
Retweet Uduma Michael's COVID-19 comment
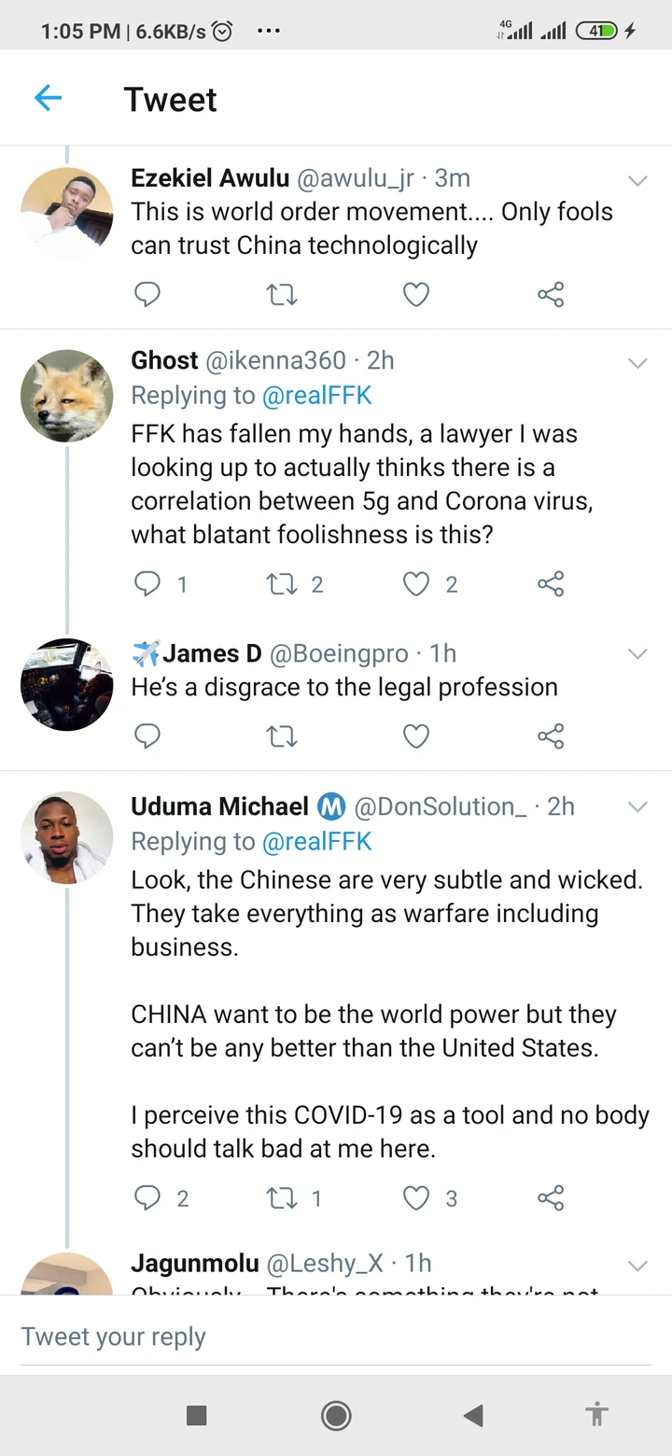283,1197
